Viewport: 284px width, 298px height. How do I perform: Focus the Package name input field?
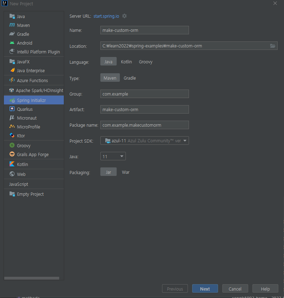144,125
